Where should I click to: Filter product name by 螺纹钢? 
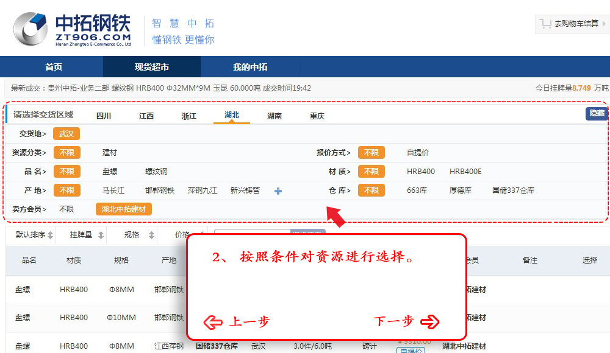156,172
